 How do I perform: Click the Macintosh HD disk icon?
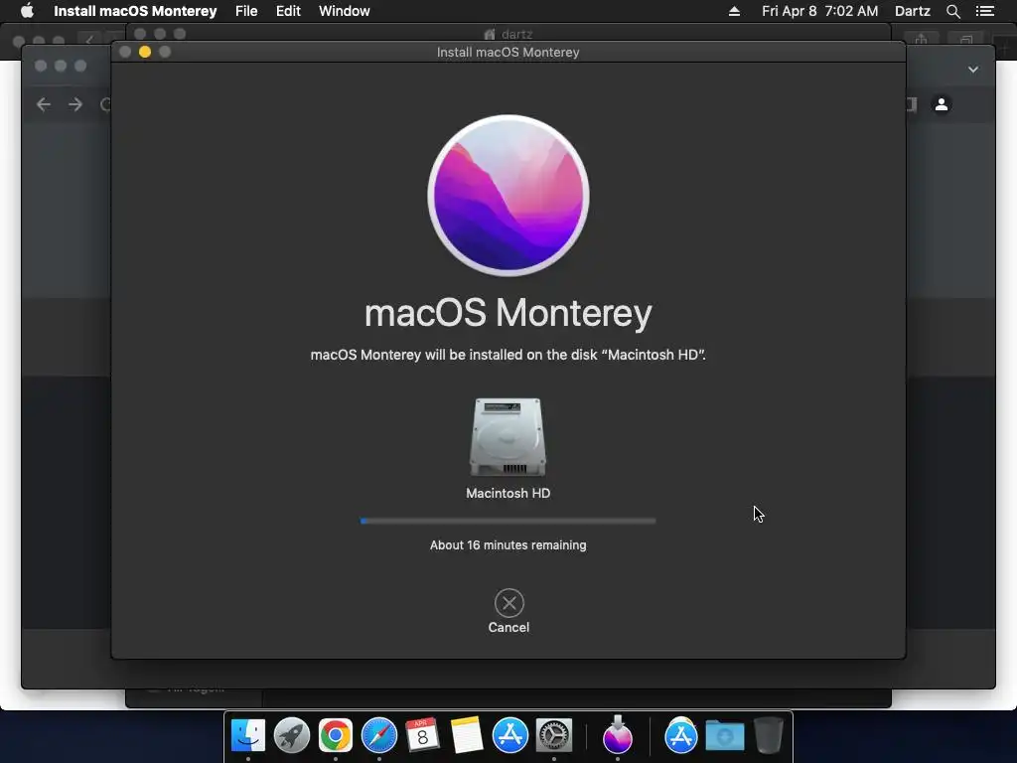(508, 437)
